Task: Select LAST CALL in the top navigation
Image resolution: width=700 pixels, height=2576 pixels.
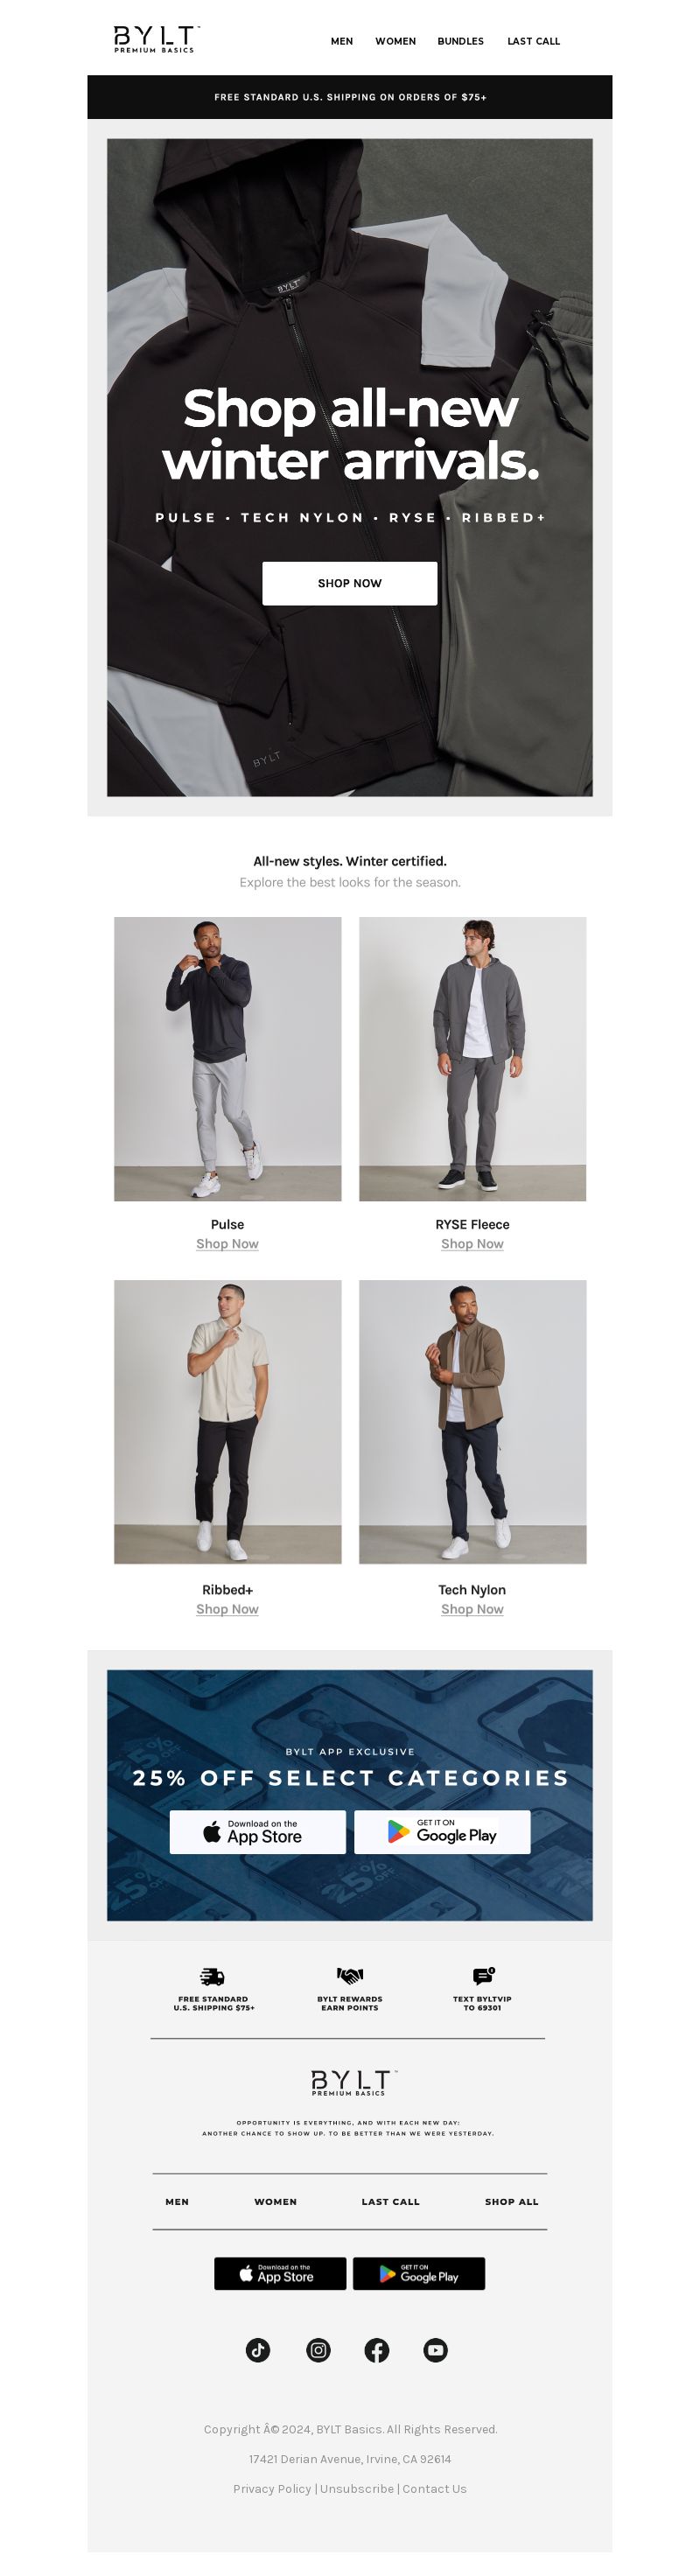Action: coord(533,41)
